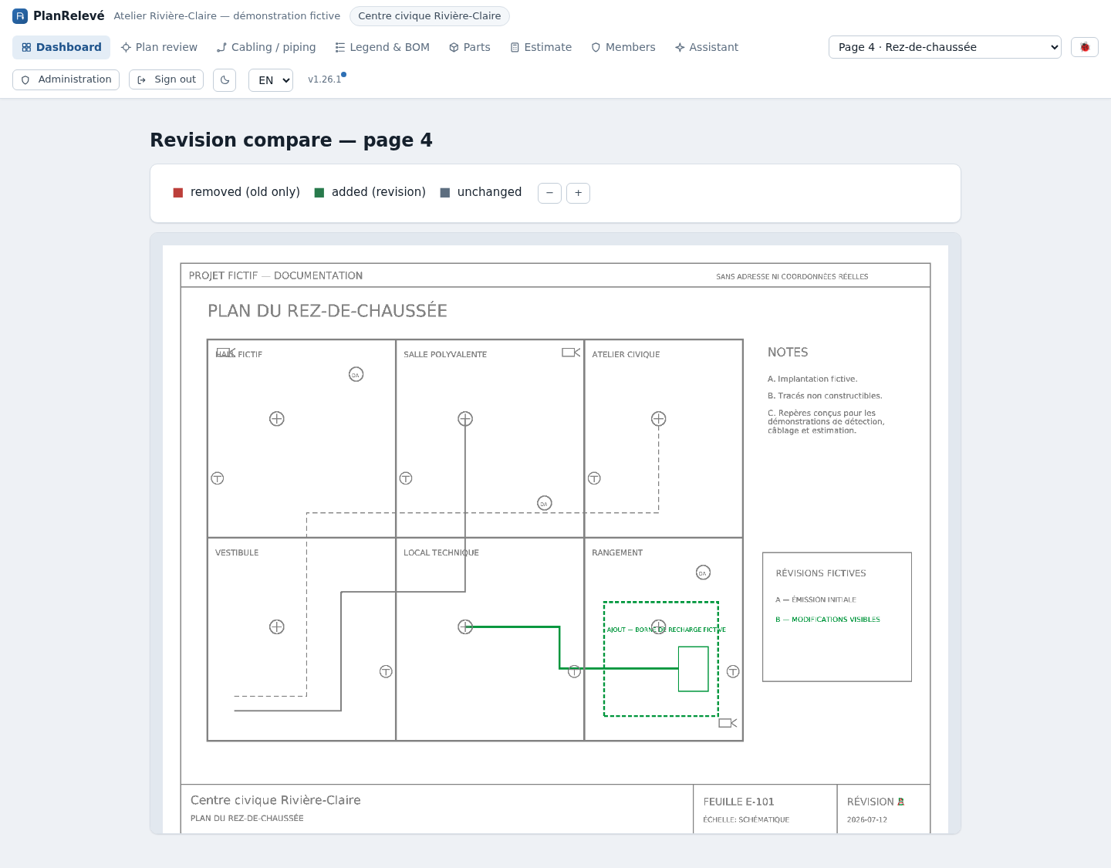This screenshot has height=868, width=1111.
Task: Zoom in with the plus button
Action: [578, 193]
